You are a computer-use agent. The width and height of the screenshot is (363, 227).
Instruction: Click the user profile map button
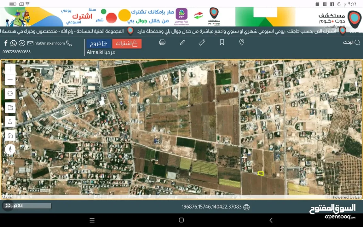tap(10, 121)
